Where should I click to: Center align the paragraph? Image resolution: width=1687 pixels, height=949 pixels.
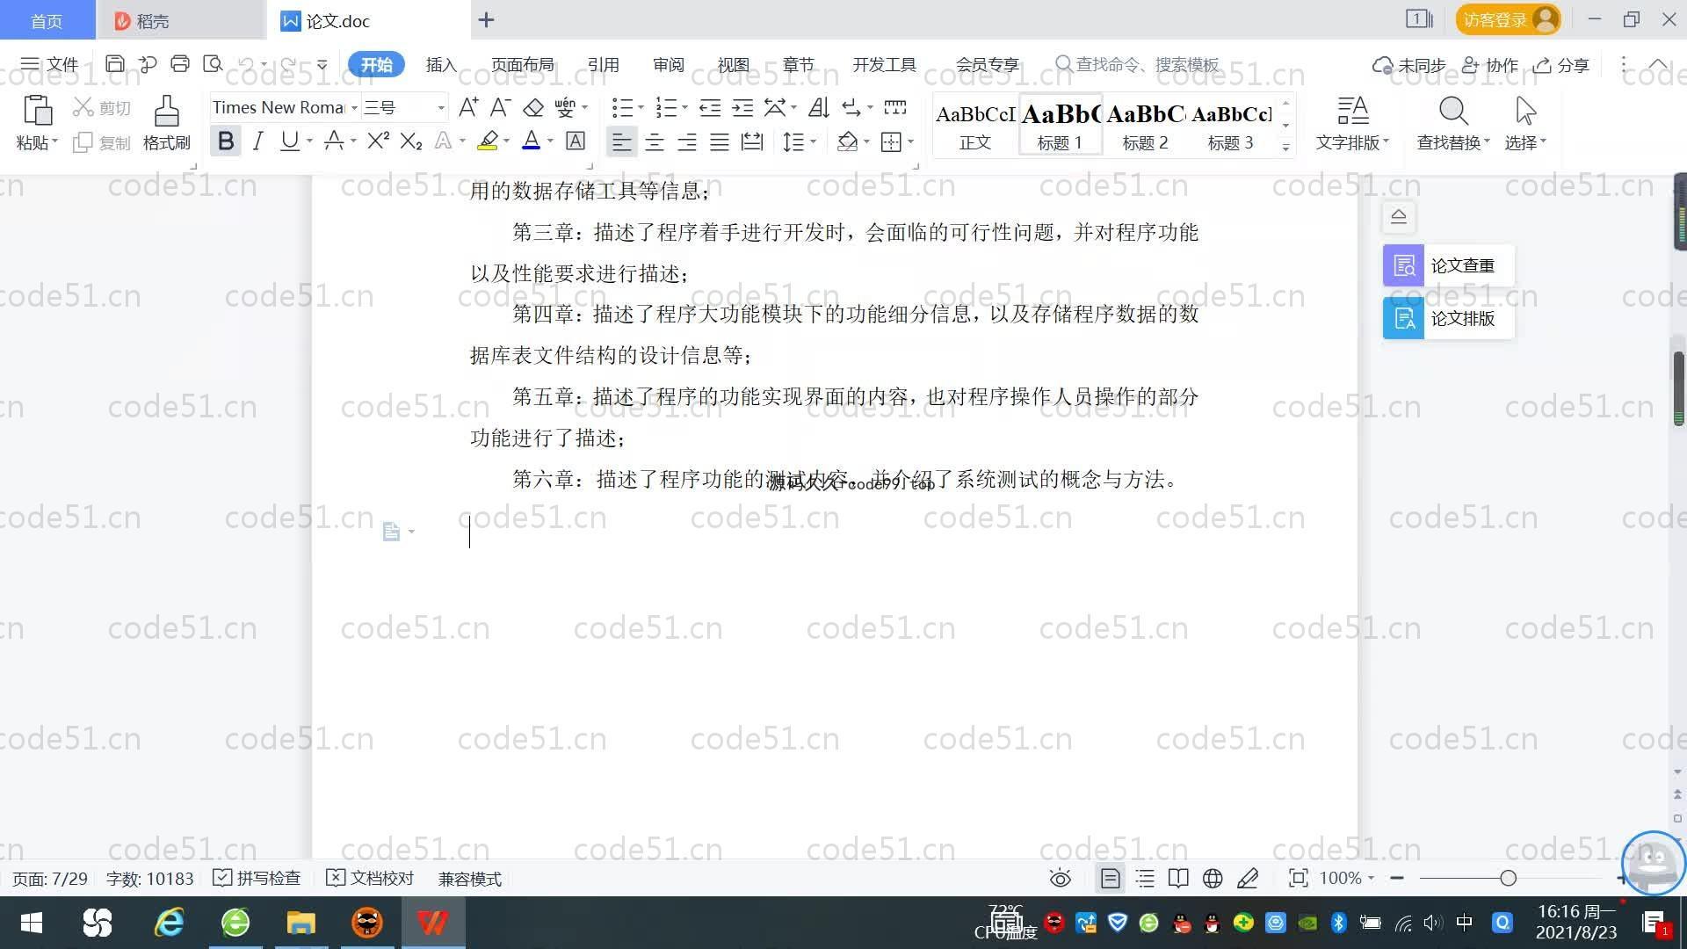pyautogui.click(x=655, y=141)
